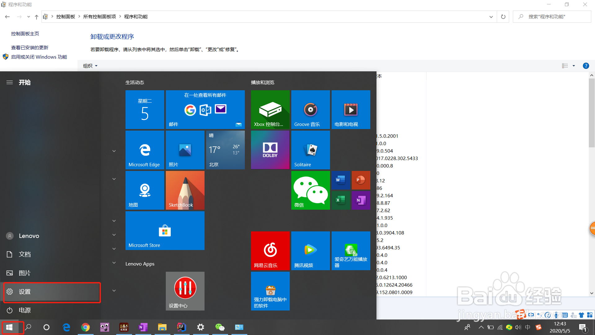595x335 pixels.
Task: Click 启用或关闭 Windows 功能
Action: (39, 57)
